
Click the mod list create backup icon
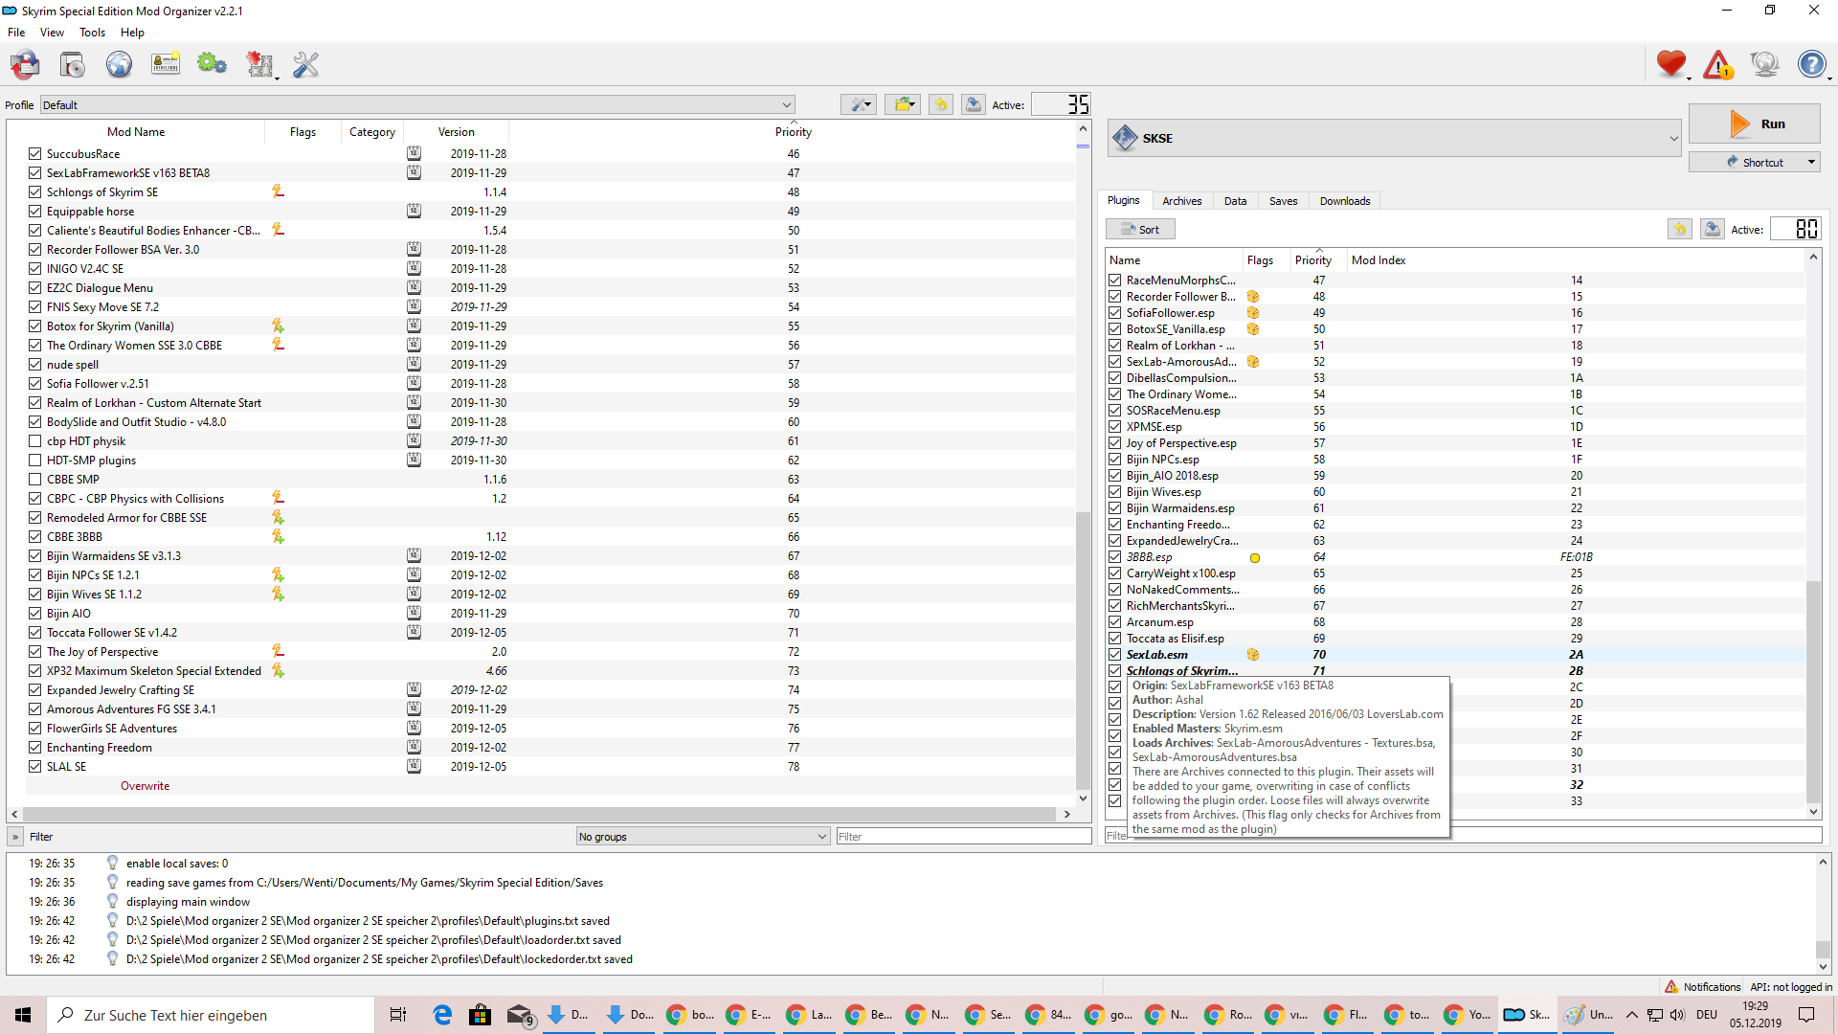[x=974, y=104]
